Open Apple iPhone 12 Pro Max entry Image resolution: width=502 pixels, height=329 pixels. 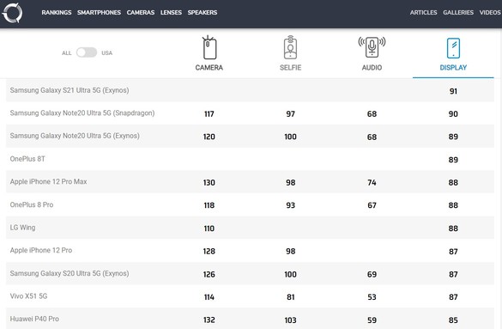pos(48,181)
